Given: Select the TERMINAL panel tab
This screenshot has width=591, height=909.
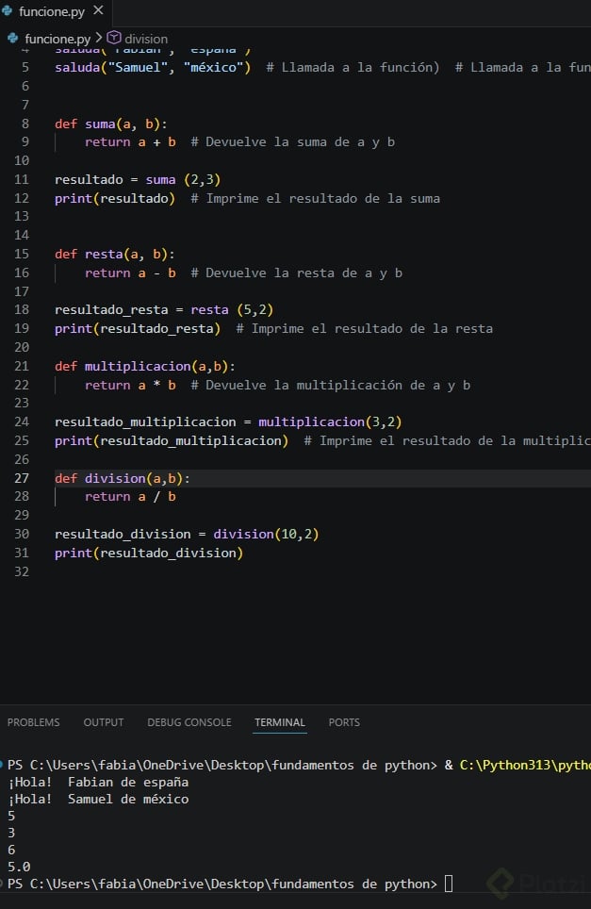Looking at the screenshot, I should click(x=280, y=722).
